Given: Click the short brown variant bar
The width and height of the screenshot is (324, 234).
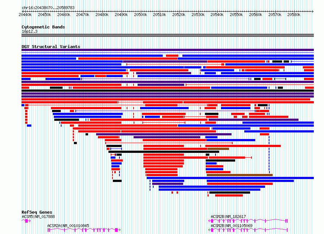Looking at the screenshot, I should [218, 149].
